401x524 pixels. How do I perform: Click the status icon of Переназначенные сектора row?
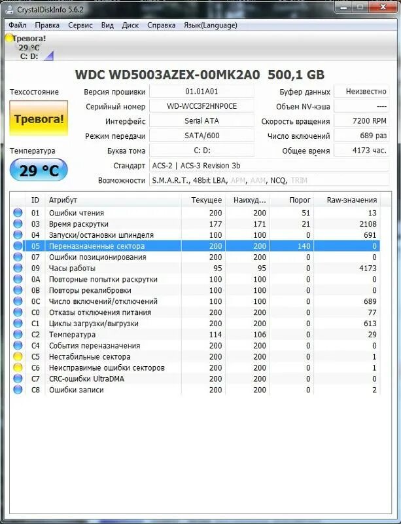click(18, 246)
